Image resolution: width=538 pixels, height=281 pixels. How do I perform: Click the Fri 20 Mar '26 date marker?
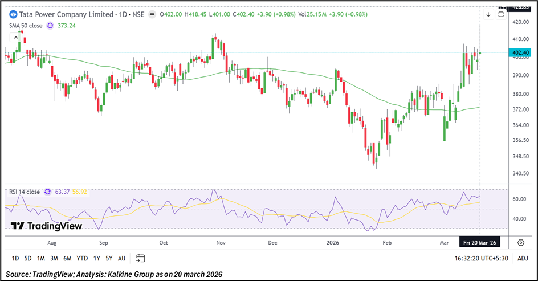480,242
